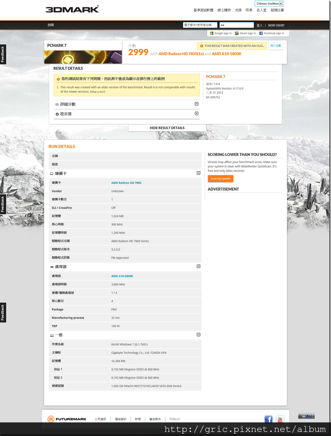Click the Id: 695752 text
The image size is (331, 436).
click(x=213, y=97)
